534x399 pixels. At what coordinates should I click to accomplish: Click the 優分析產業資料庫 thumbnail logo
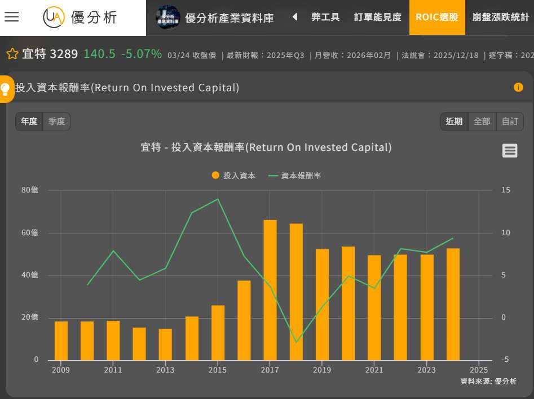(167, 17)
